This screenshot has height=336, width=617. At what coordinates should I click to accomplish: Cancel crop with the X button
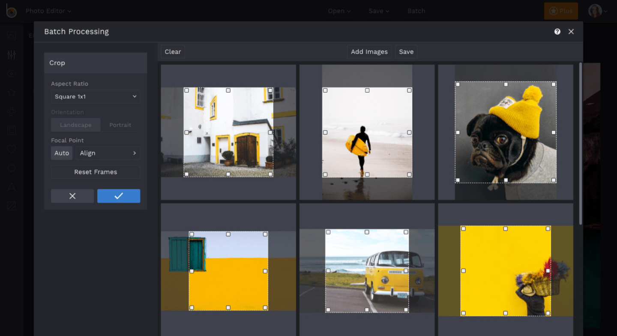pyautogui.click(x=72, y=196)
